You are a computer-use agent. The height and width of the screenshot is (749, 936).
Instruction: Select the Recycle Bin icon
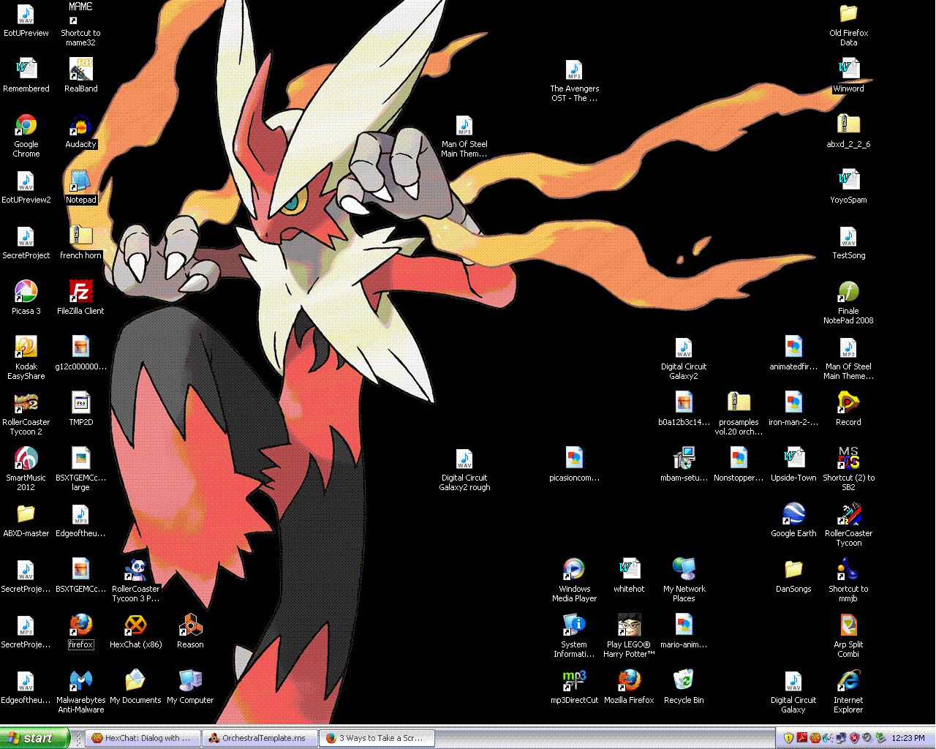click(684, 682)
